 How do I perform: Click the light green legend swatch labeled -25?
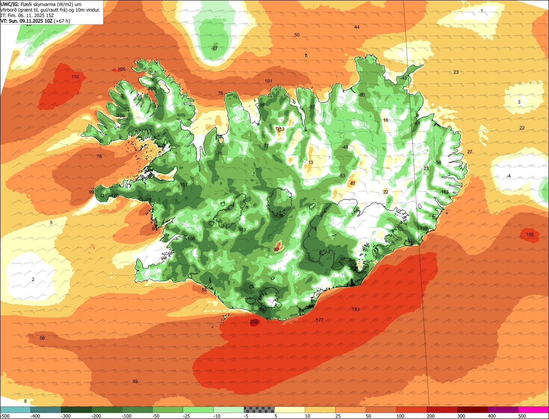198,410
